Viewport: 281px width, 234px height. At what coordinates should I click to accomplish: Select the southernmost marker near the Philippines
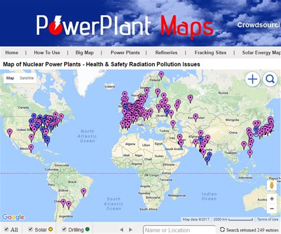[x=250, y=153]
